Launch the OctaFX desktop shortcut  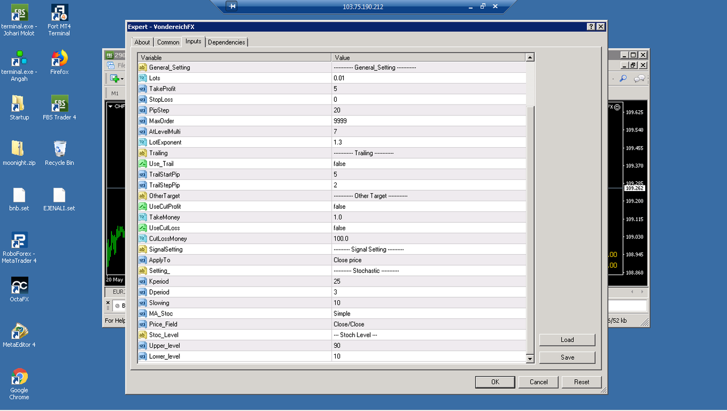tap(19, 290)
